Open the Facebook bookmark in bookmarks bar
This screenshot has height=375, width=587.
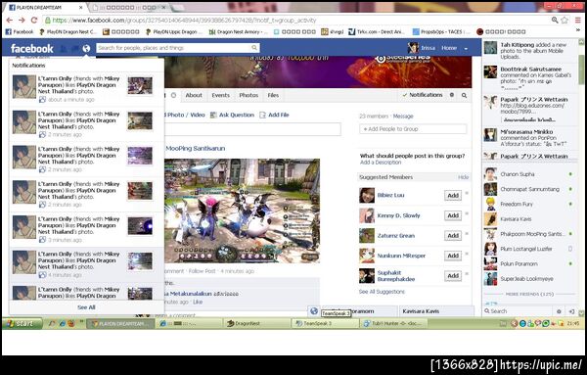20,32
